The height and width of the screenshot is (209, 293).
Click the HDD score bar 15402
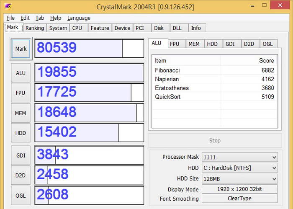(89, 132)
